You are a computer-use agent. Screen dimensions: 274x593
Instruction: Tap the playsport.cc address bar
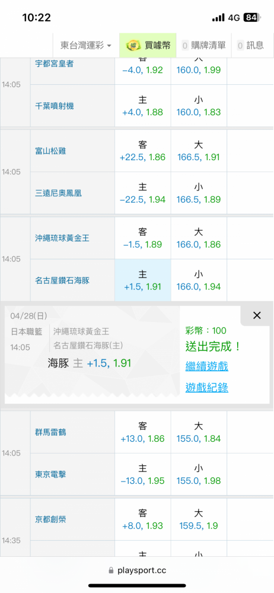tap(137, 570)
